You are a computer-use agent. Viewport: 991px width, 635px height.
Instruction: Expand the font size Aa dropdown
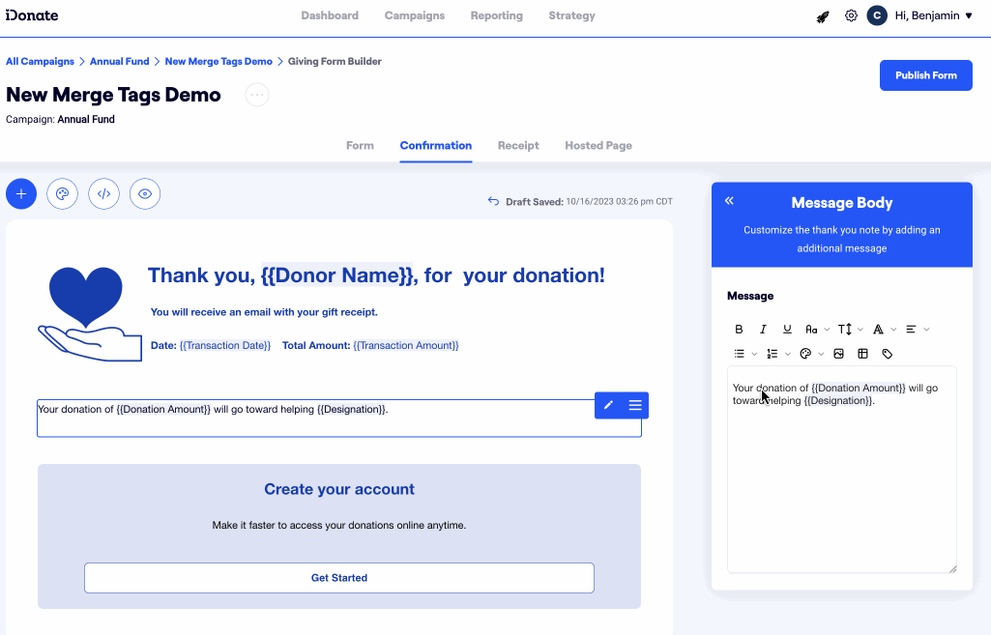[x=817, y=330]
